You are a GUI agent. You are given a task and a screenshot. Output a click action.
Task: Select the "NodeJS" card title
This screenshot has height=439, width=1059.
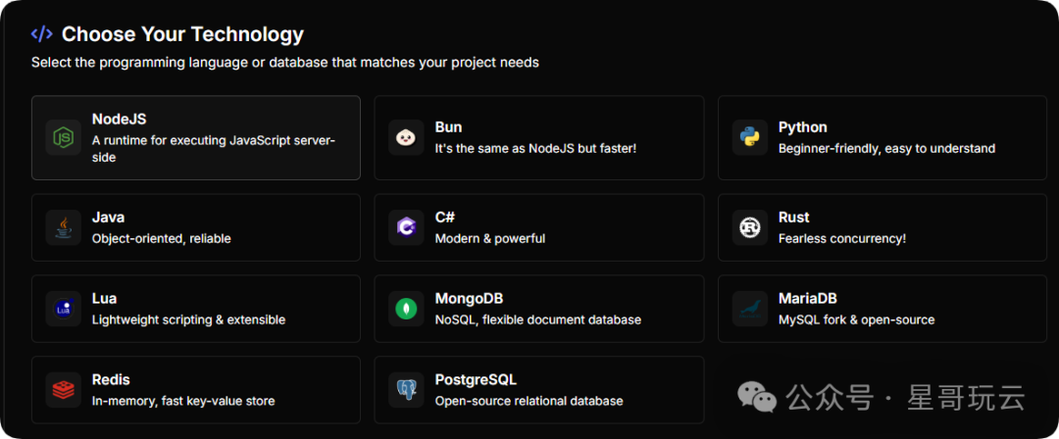point(118,119)
